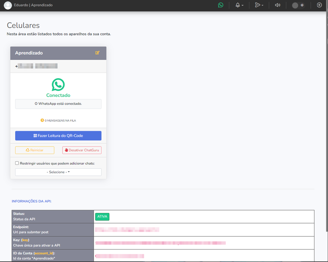
Task: Click the ATIVA API status badge
Action: pyautogui.click(x=102, y=217)
